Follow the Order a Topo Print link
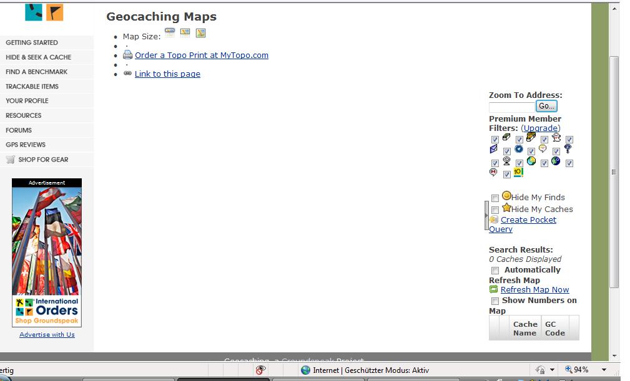Image resolution: width=630 pixels, height=381 pixels. pyautogui.click(x=201, y=55)
